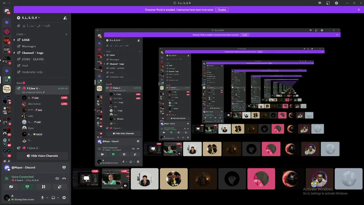Mute the stream on the green-shirt LIVE thumbnail

pos(125,186)
